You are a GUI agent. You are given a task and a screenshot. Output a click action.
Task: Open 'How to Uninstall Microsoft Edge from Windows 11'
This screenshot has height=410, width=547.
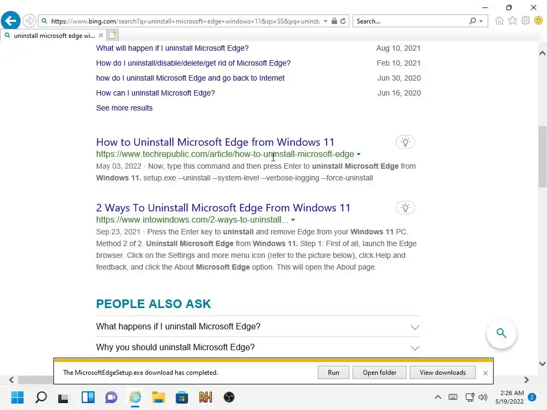pos(215,142)
